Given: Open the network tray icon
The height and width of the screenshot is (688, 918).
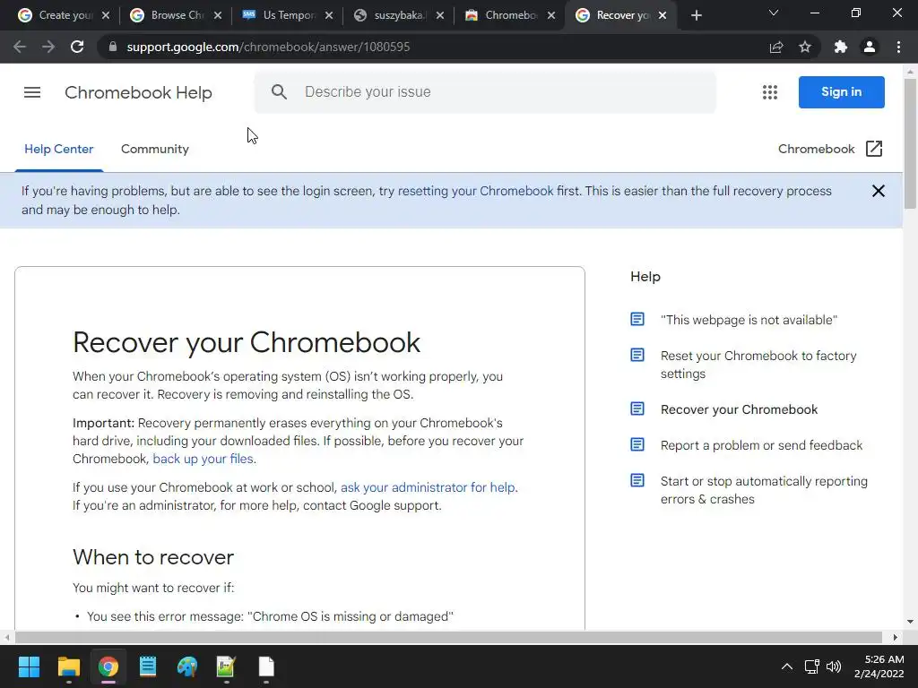Looking at the screenshot, I should pyautogui.click(x=811, y=666).
